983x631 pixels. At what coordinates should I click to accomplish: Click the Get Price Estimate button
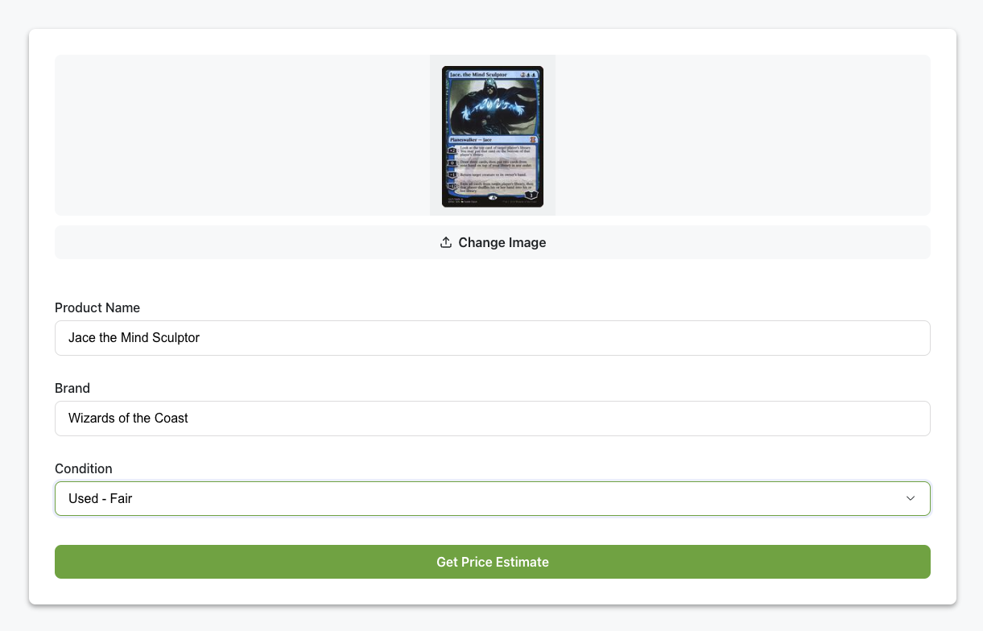pyautogui.click(x=492, y=562)
